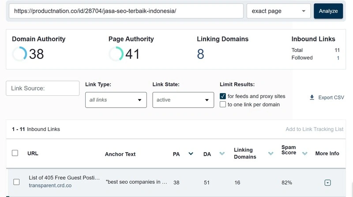This screenshot has width=353, height=197.
Task: Open the Link Type all links dropdown
Action: 116,100
